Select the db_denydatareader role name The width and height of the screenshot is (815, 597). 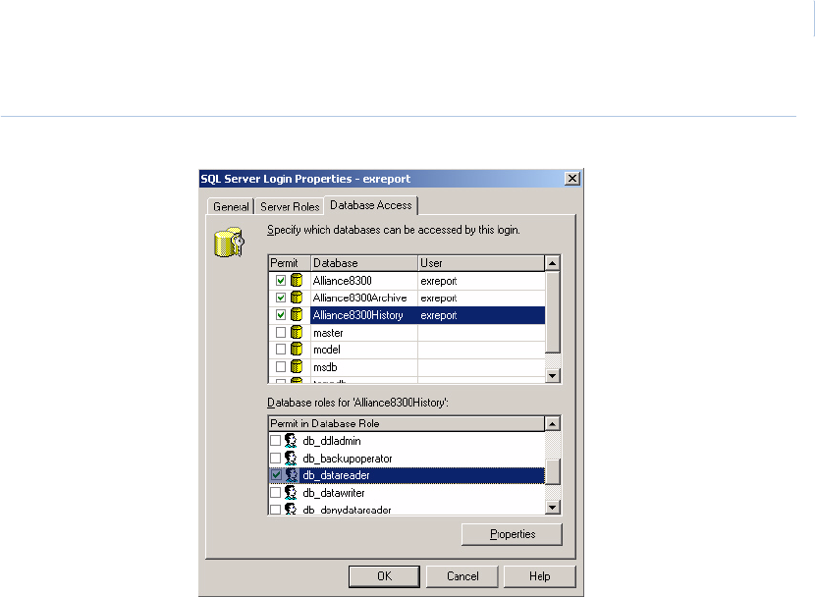(x=347, y=510)
